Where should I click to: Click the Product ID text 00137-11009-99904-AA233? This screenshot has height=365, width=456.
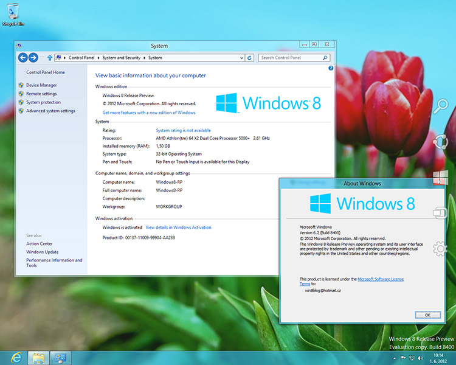click(150, 237)
